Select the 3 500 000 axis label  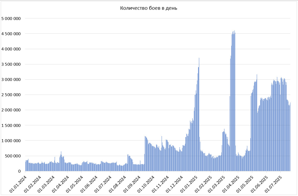click(11, 64)
